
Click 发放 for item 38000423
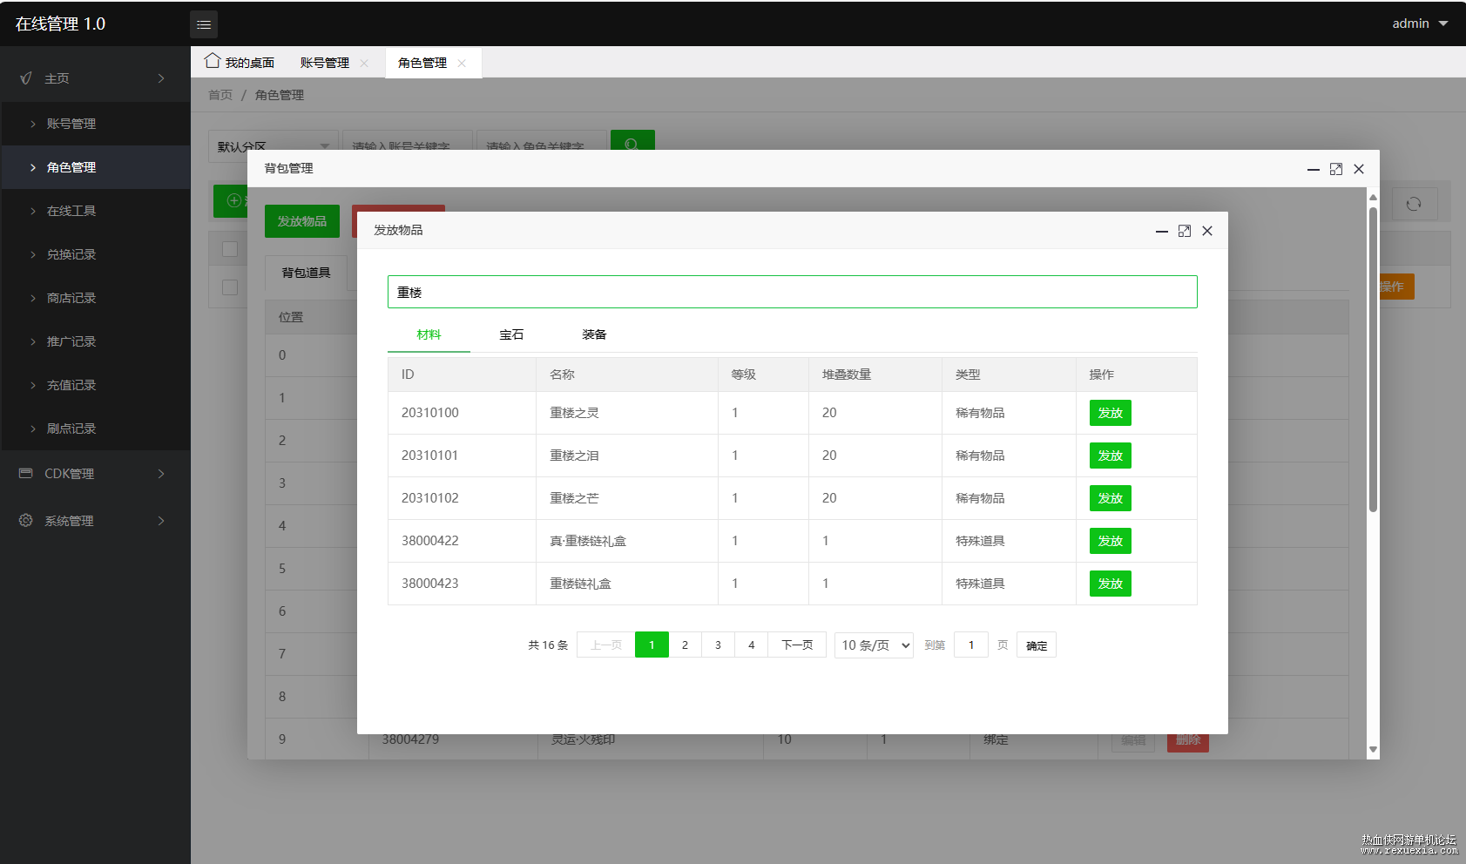pyautogui.click(x=1111, y=584)
